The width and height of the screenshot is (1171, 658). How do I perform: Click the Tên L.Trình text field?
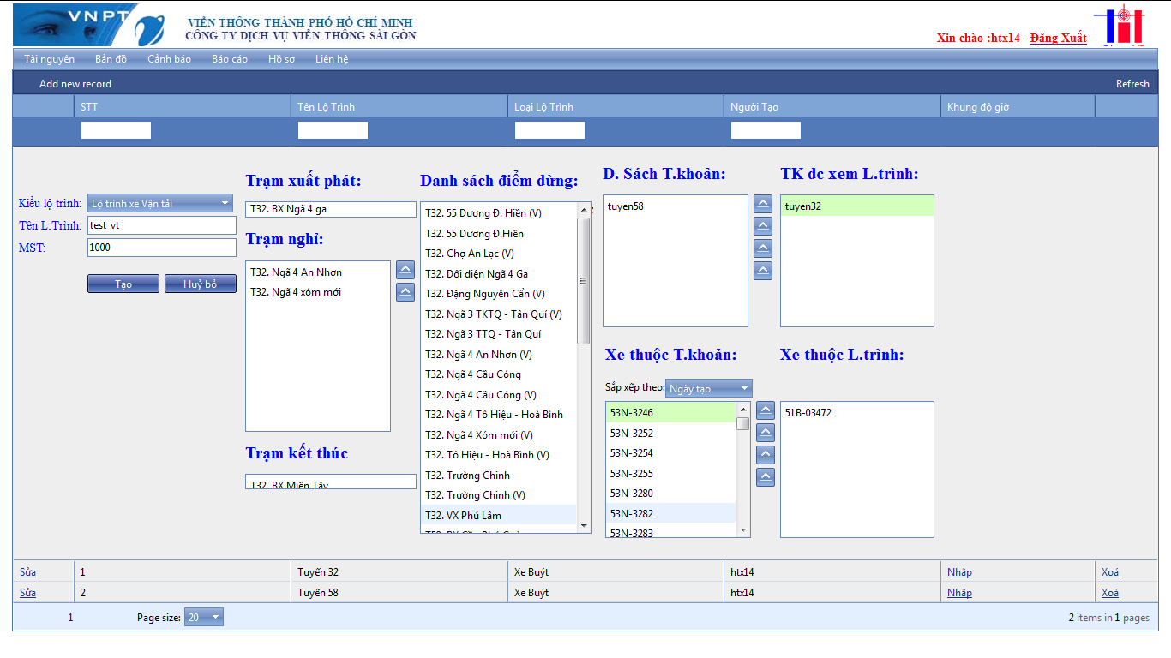click(161, 225)
